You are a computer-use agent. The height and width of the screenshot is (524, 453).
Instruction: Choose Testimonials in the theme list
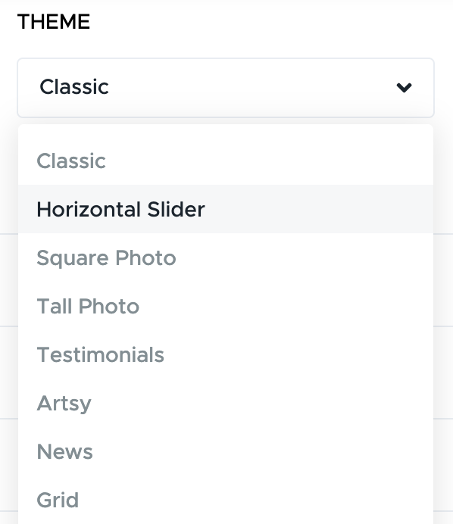tap(226, 354)
